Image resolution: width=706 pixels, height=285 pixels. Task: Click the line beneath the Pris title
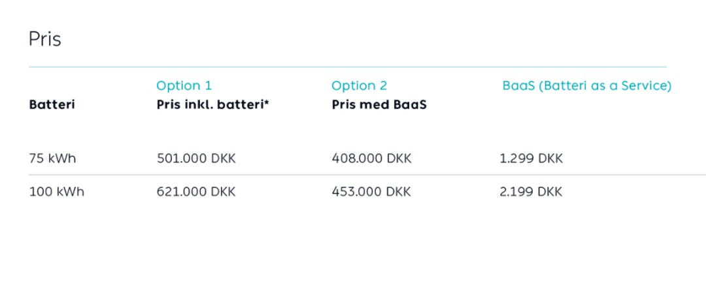(348, 67)
